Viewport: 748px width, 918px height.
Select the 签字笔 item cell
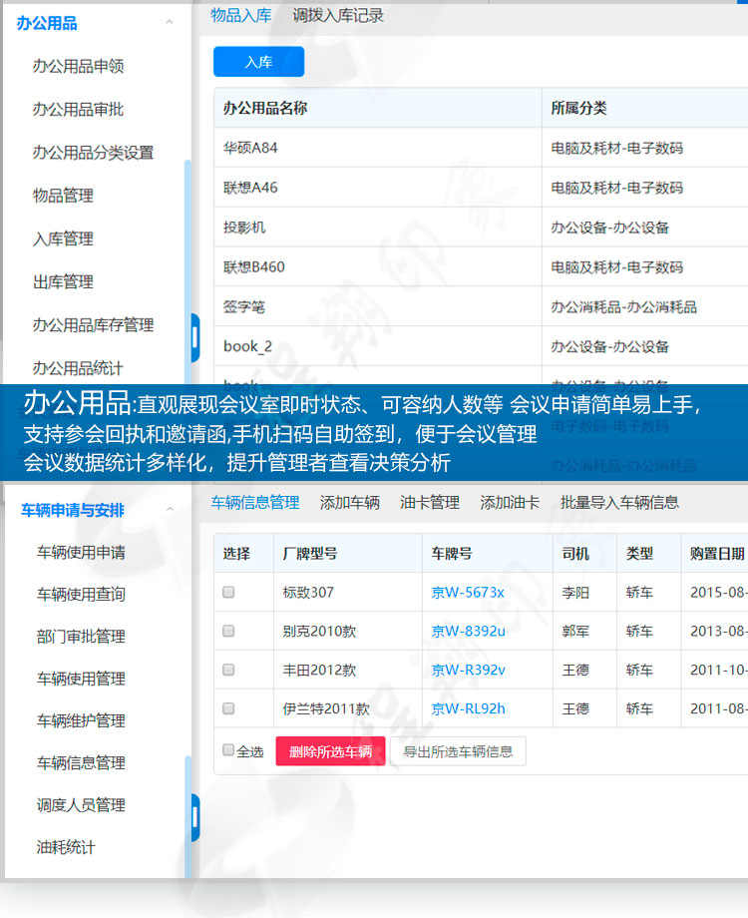pyautogui.click(x=378, y=306)
